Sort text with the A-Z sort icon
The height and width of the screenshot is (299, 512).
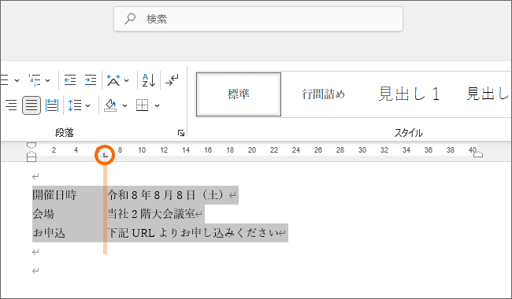149,80
